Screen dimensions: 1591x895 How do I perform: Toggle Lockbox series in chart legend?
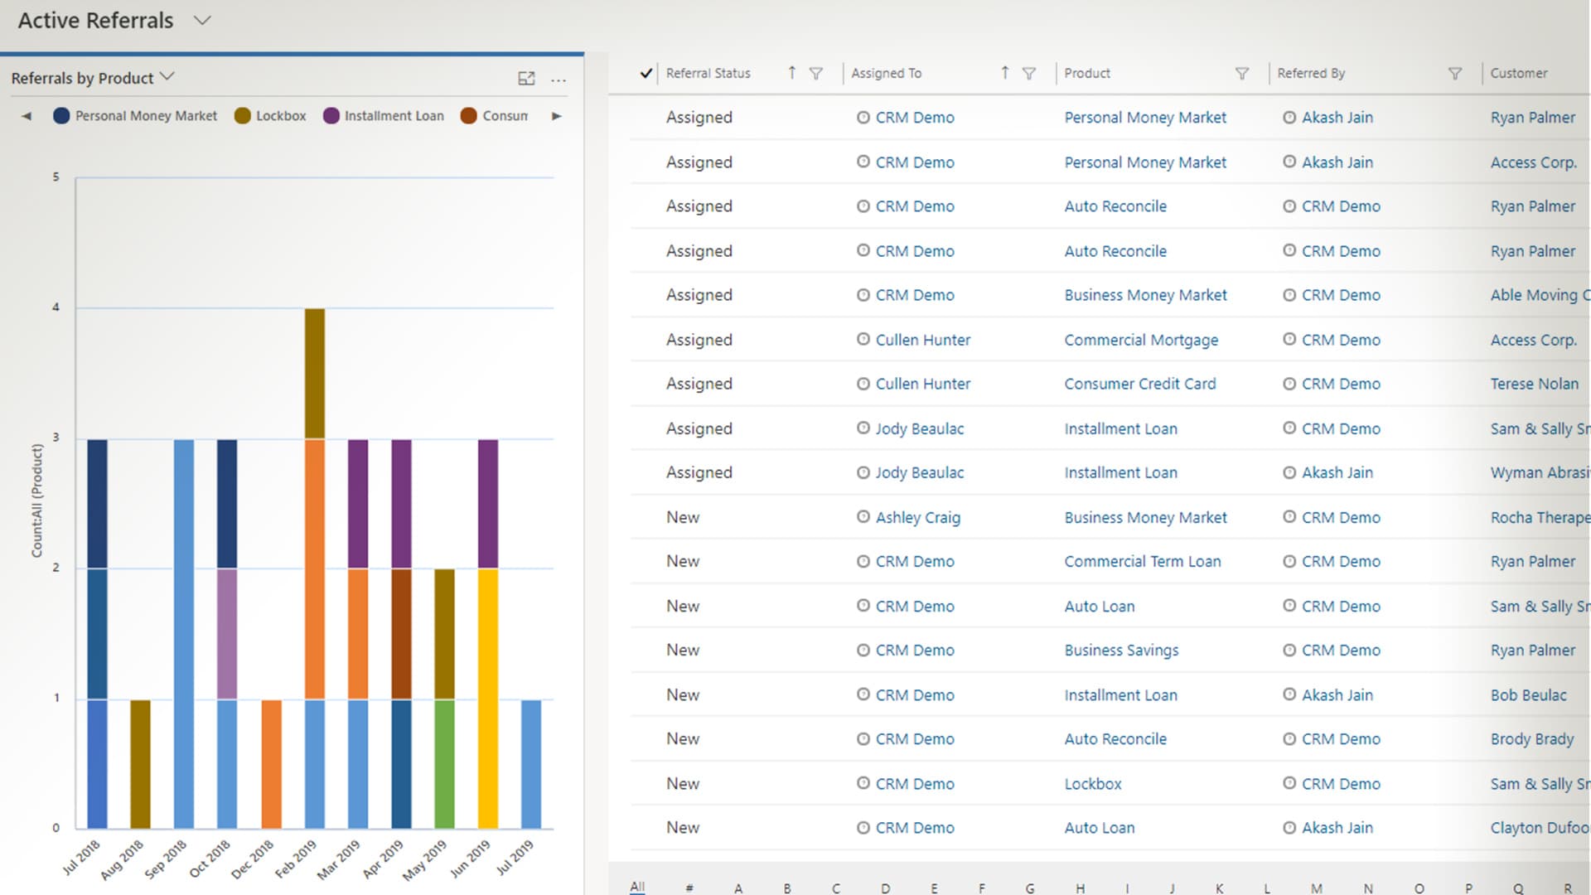pyautogui.click(x=280, y=116)
